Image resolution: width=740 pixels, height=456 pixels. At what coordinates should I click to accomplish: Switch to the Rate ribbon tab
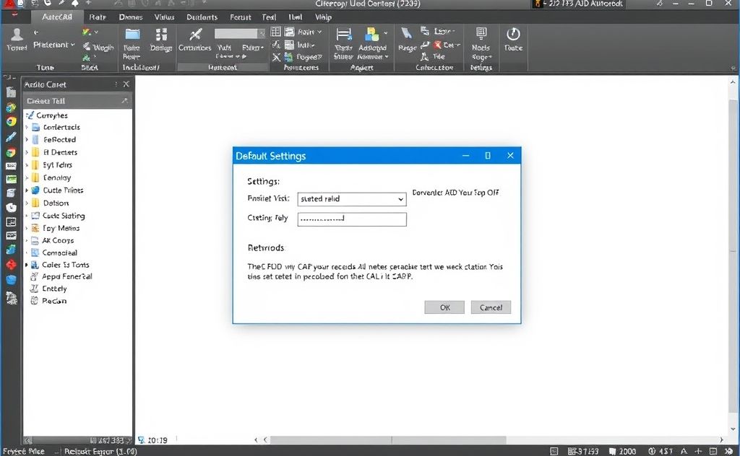tap(98, 17)
